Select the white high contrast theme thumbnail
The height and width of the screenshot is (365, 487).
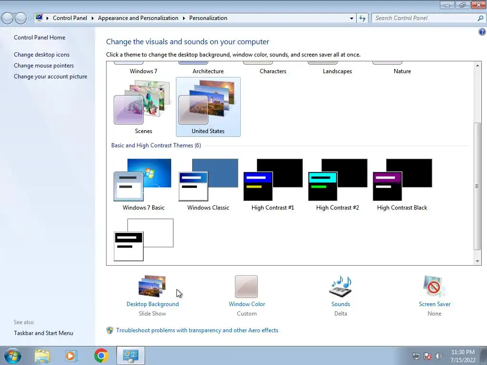tap(144, 240)
